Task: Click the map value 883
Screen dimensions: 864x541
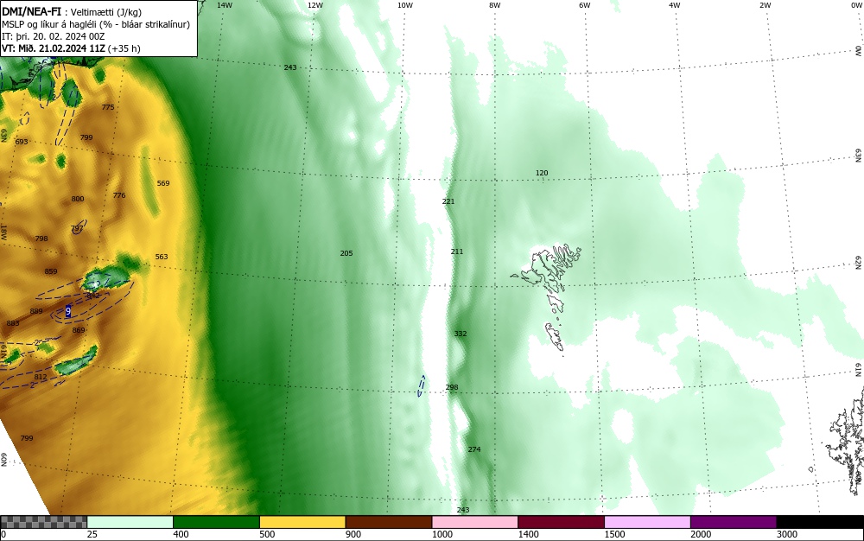Action: click(x=13, y=323)
